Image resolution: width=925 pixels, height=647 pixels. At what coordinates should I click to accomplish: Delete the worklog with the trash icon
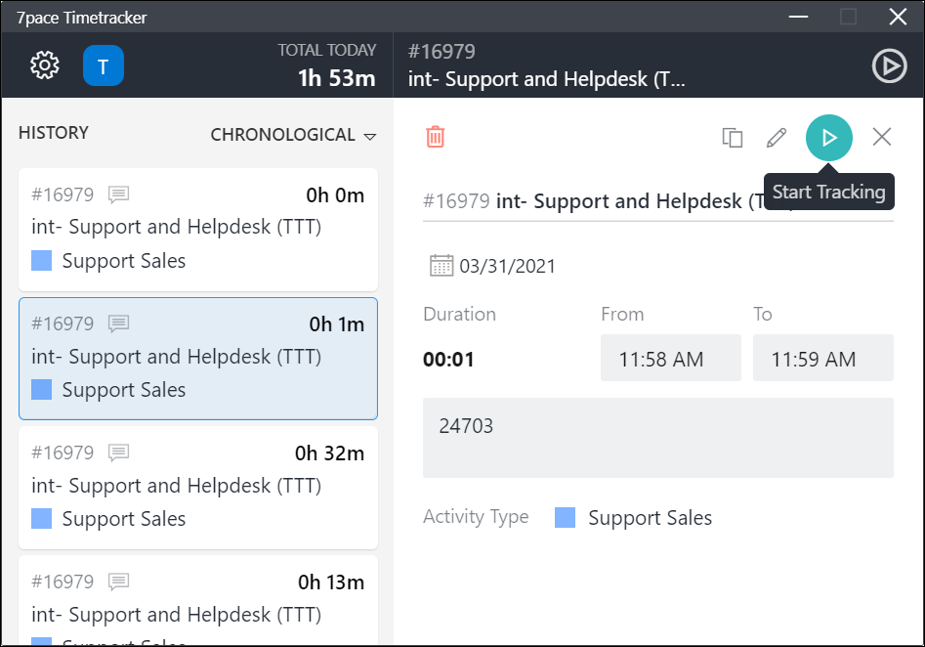pyautogui.click(x=436, y=137)
